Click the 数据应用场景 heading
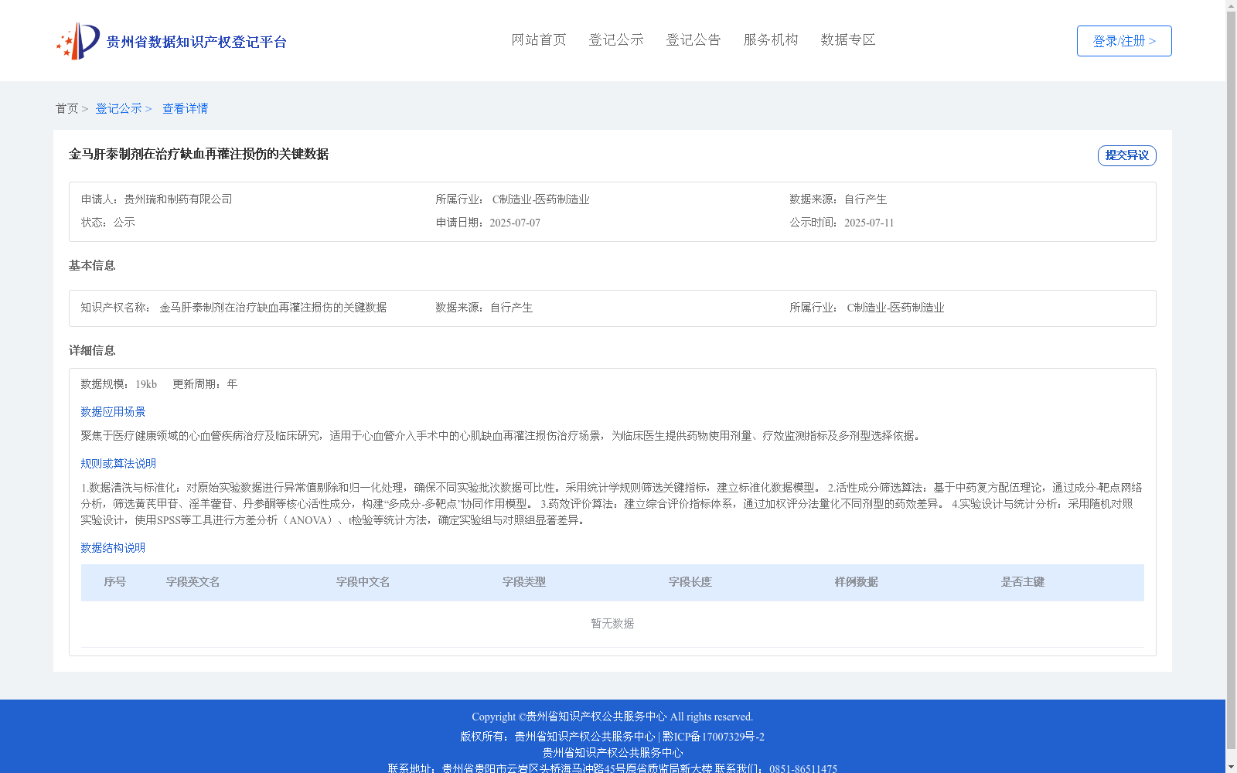1237x773 pixels. (113, 412)
